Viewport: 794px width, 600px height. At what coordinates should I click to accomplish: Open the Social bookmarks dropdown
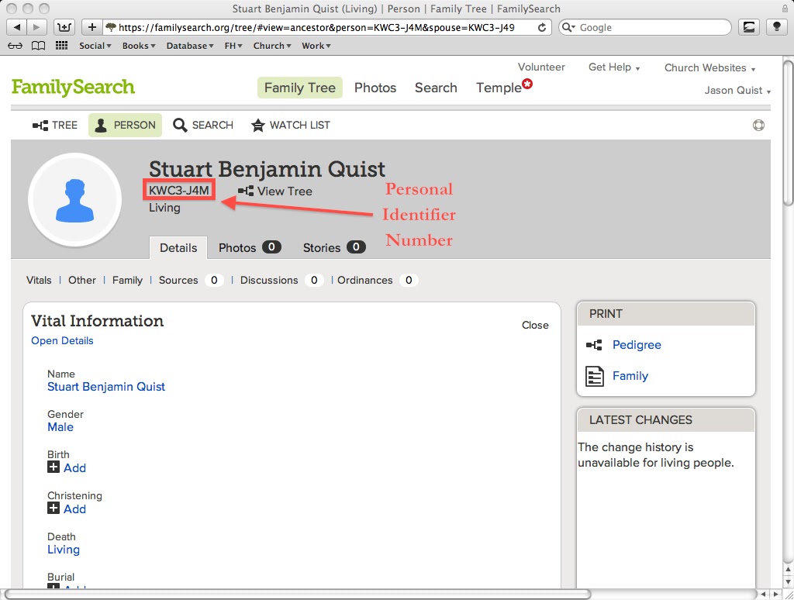[x=95, y=46]
